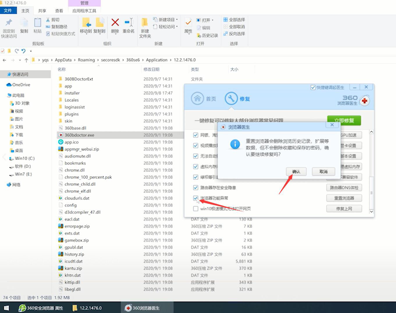Screen dimensions: 396x313
Task: Uncheck the 视频播放 checkbox
Action: pyautogui.click(x=196, y=146)
